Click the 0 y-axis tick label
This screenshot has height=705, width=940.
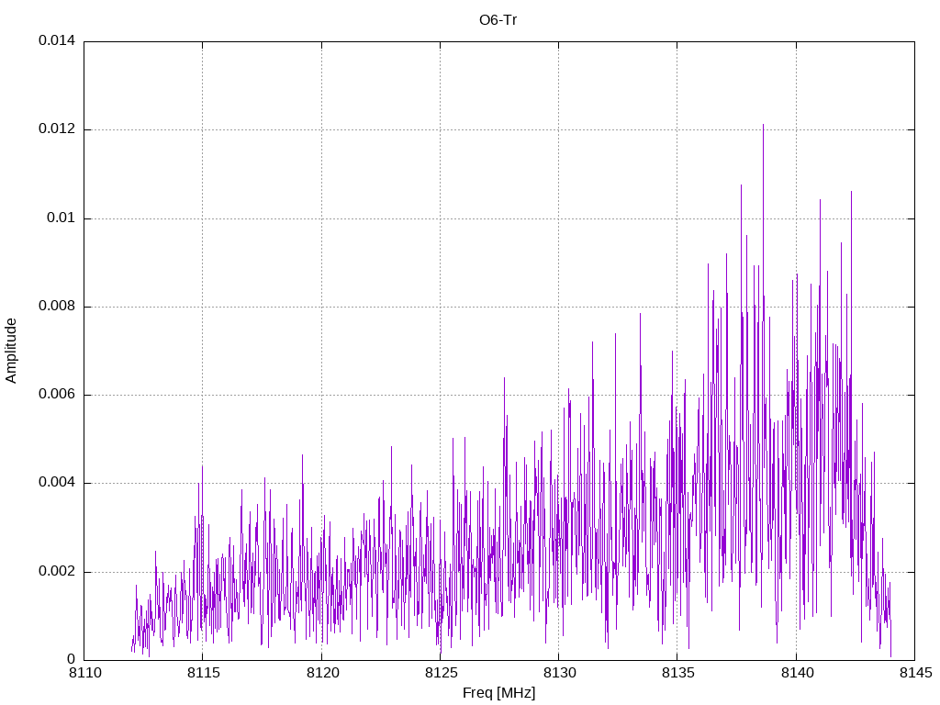72,659
